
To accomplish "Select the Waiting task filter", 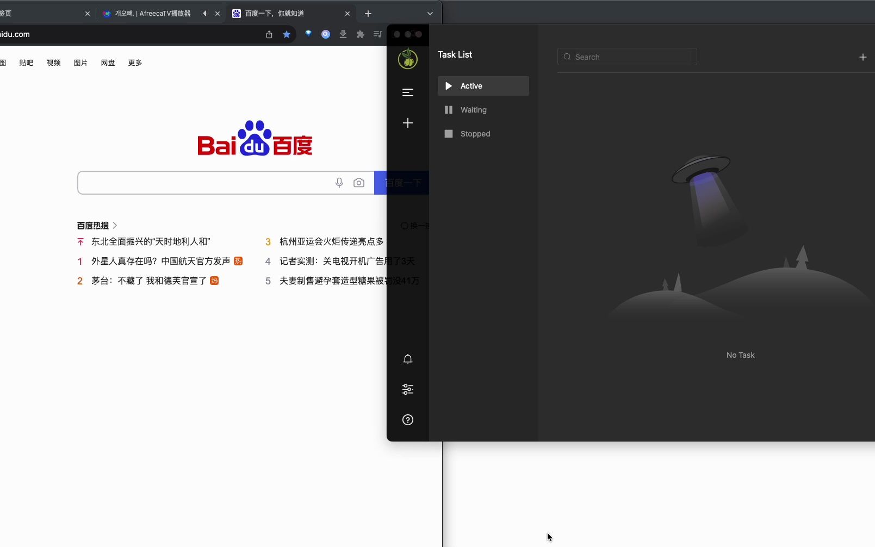I will pos(483,110).
